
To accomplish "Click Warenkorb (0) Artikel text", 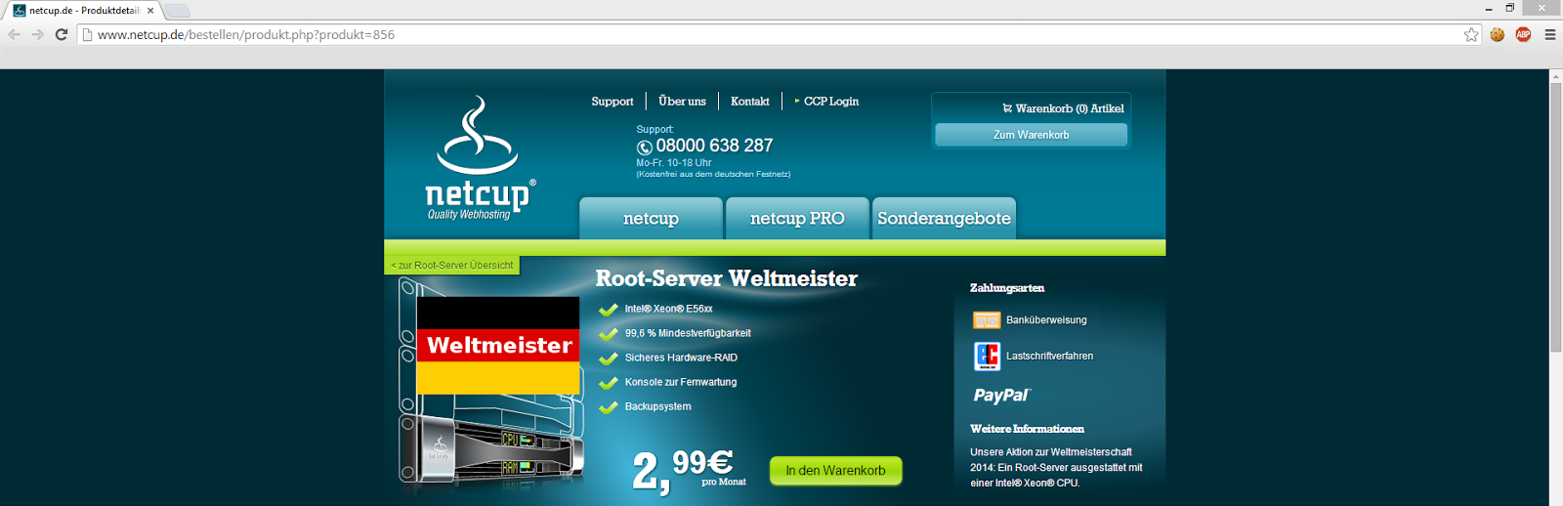I will (x=1070, y=108).
